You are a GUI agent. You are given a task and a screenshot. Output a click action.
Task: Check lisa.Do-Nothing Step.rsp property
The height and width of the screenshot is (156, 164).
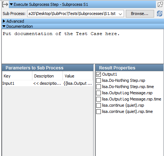point(98,80)
